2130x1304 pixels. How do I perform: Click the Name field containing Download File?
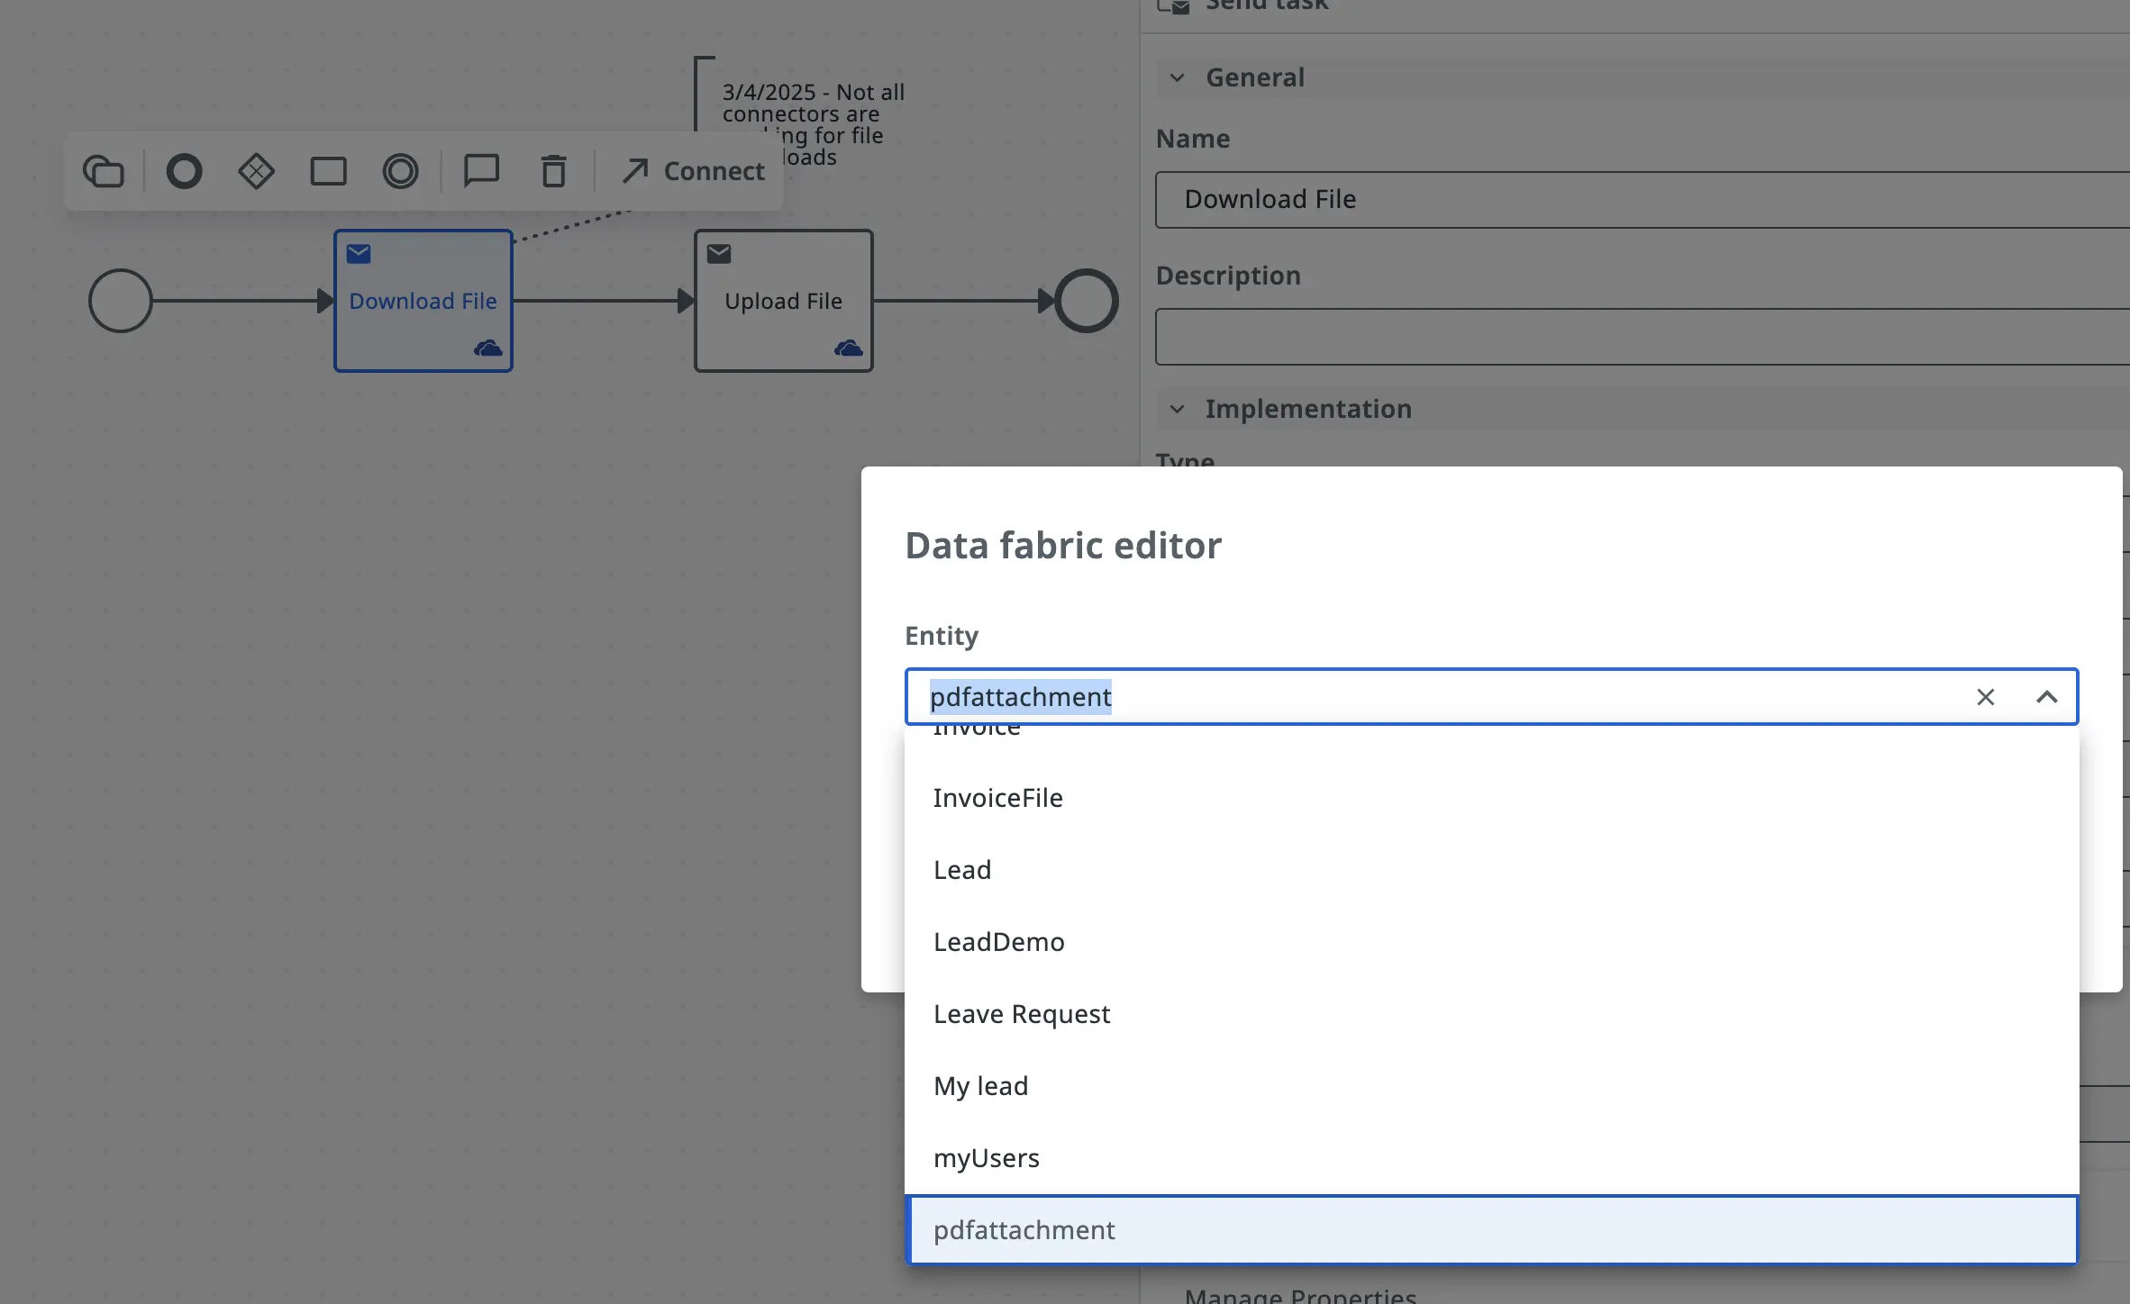tap(1532, 200)
